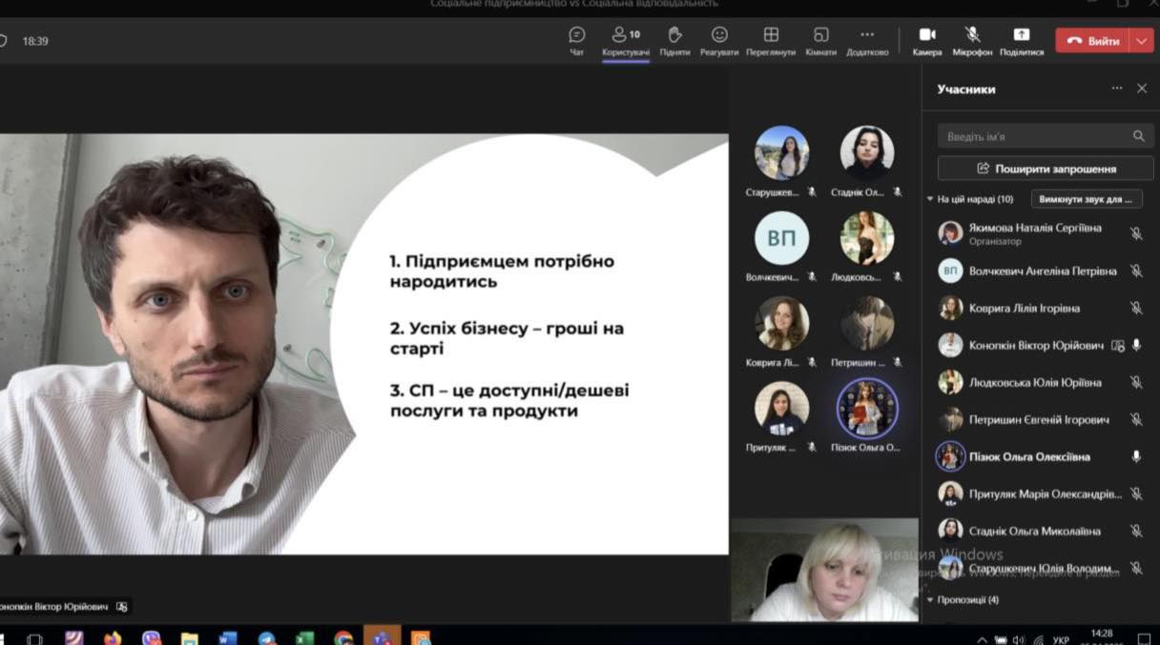Select the Стаднік Ол... video tile
Viewport: 1160px width, 645px height.
[x=866, y=161]
